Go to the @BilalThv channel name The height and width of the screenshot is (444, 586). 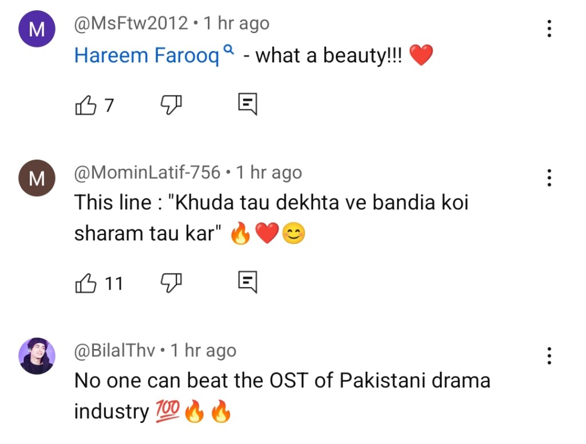point(114,350)
